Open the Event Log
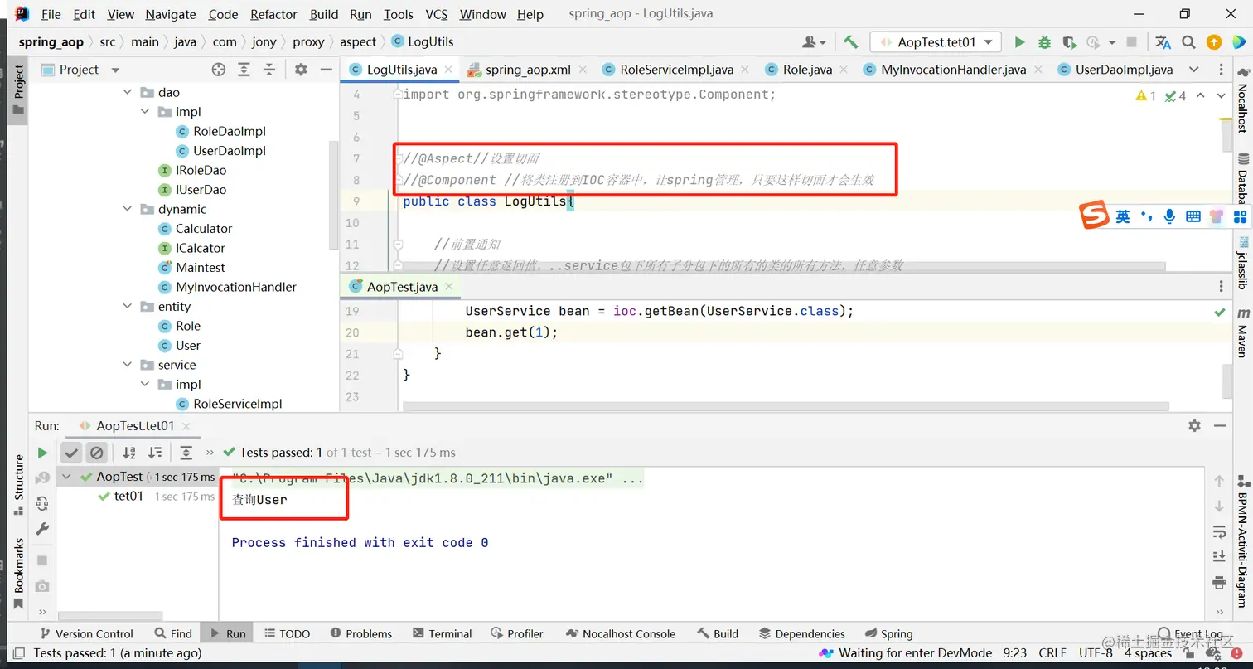Screen dimensions: 1253x669 tap(1191, 633)
